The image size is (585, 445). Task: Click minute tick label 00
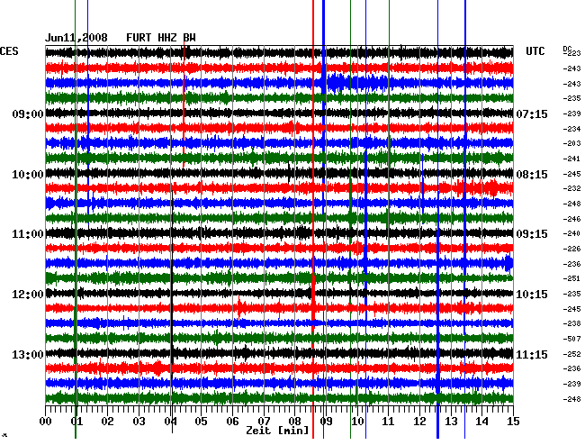pos(46,422)
